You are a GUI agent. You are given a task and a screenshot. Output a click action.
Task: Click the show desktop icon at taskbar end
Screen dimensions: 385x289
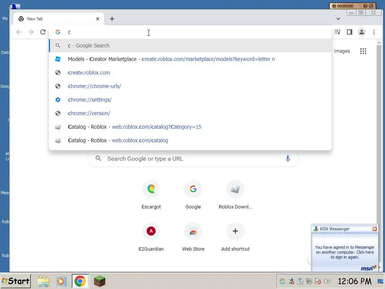coord(381,281)
